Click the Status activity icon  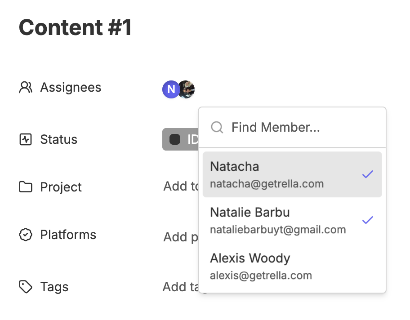click(x=26, y=139)
